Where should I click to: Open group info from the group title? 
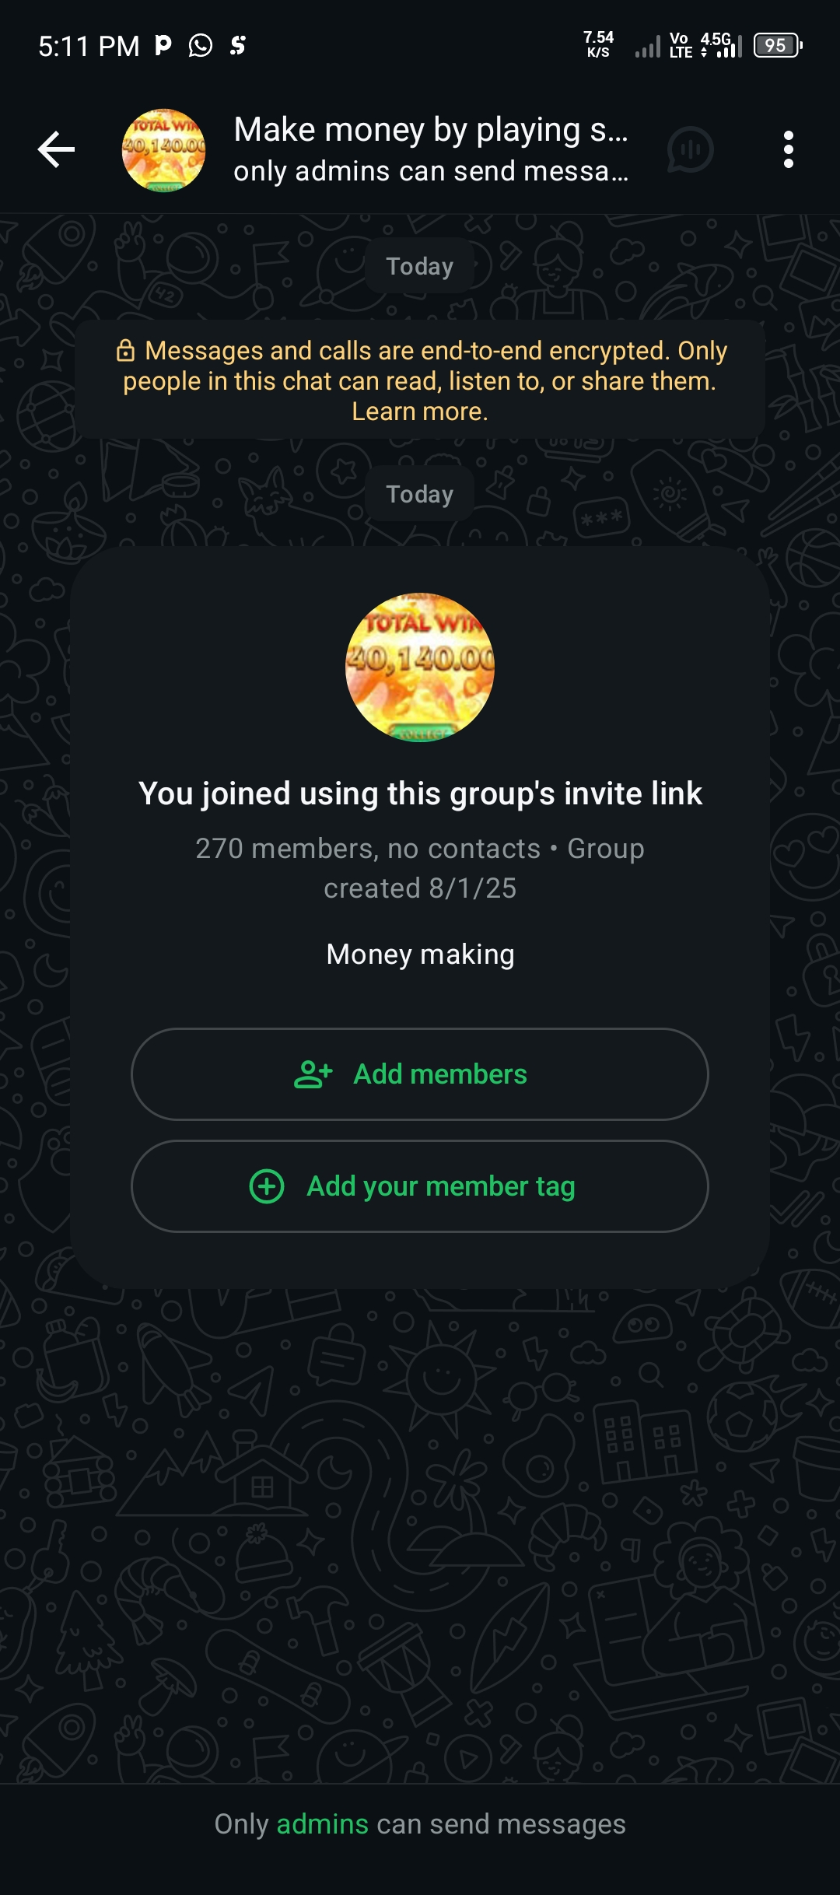430,130
